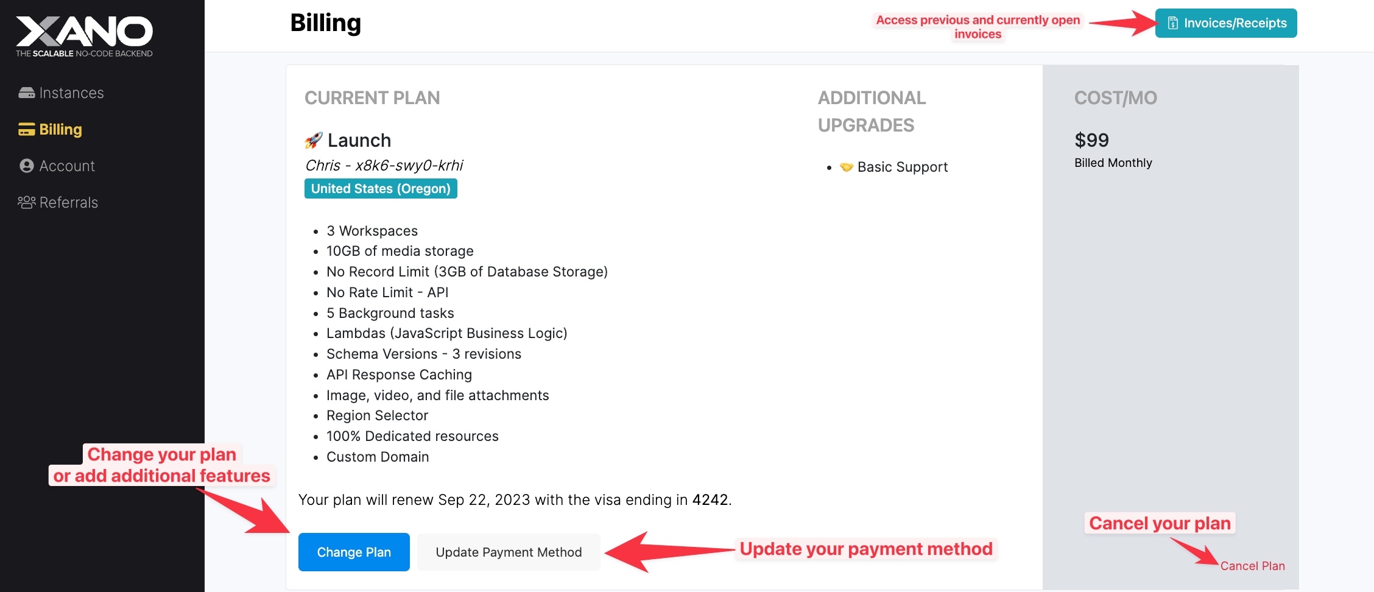Click the Referrals people icon
This screenshot has width=1374, height=592.
(27, 202)
